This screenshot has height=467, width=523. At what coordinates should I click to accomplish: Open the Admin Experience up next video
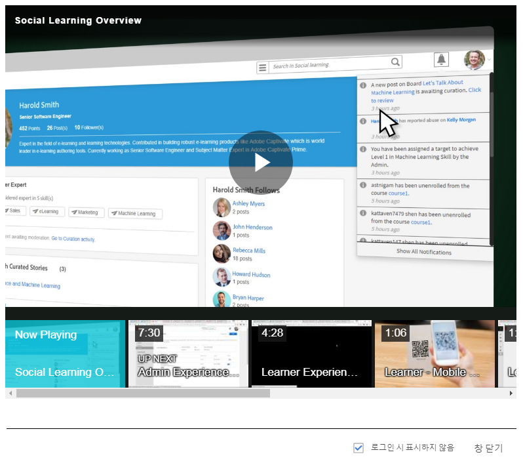[x=189, y=354]
